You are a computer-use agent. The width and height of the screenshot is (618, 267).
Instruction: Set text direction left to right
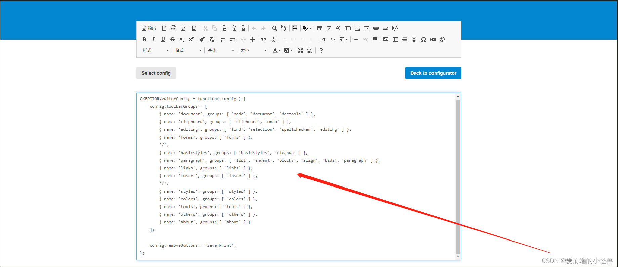coord(324,39)
